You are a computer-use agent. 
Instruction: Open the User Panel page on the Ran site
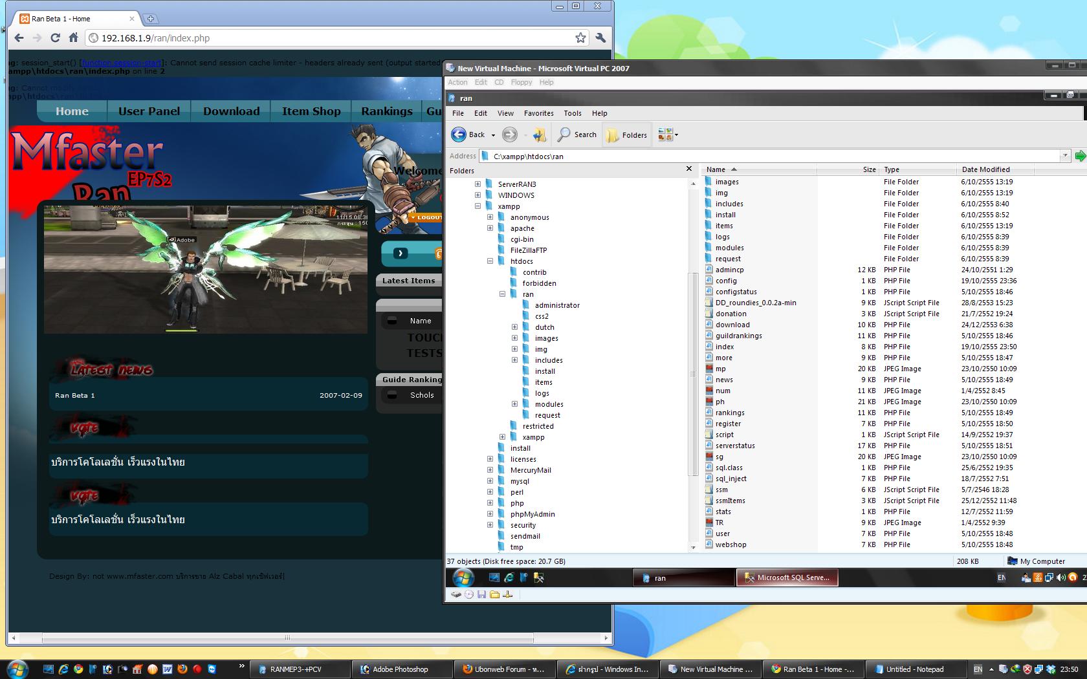pyautogui.click(x=149, y=111)
